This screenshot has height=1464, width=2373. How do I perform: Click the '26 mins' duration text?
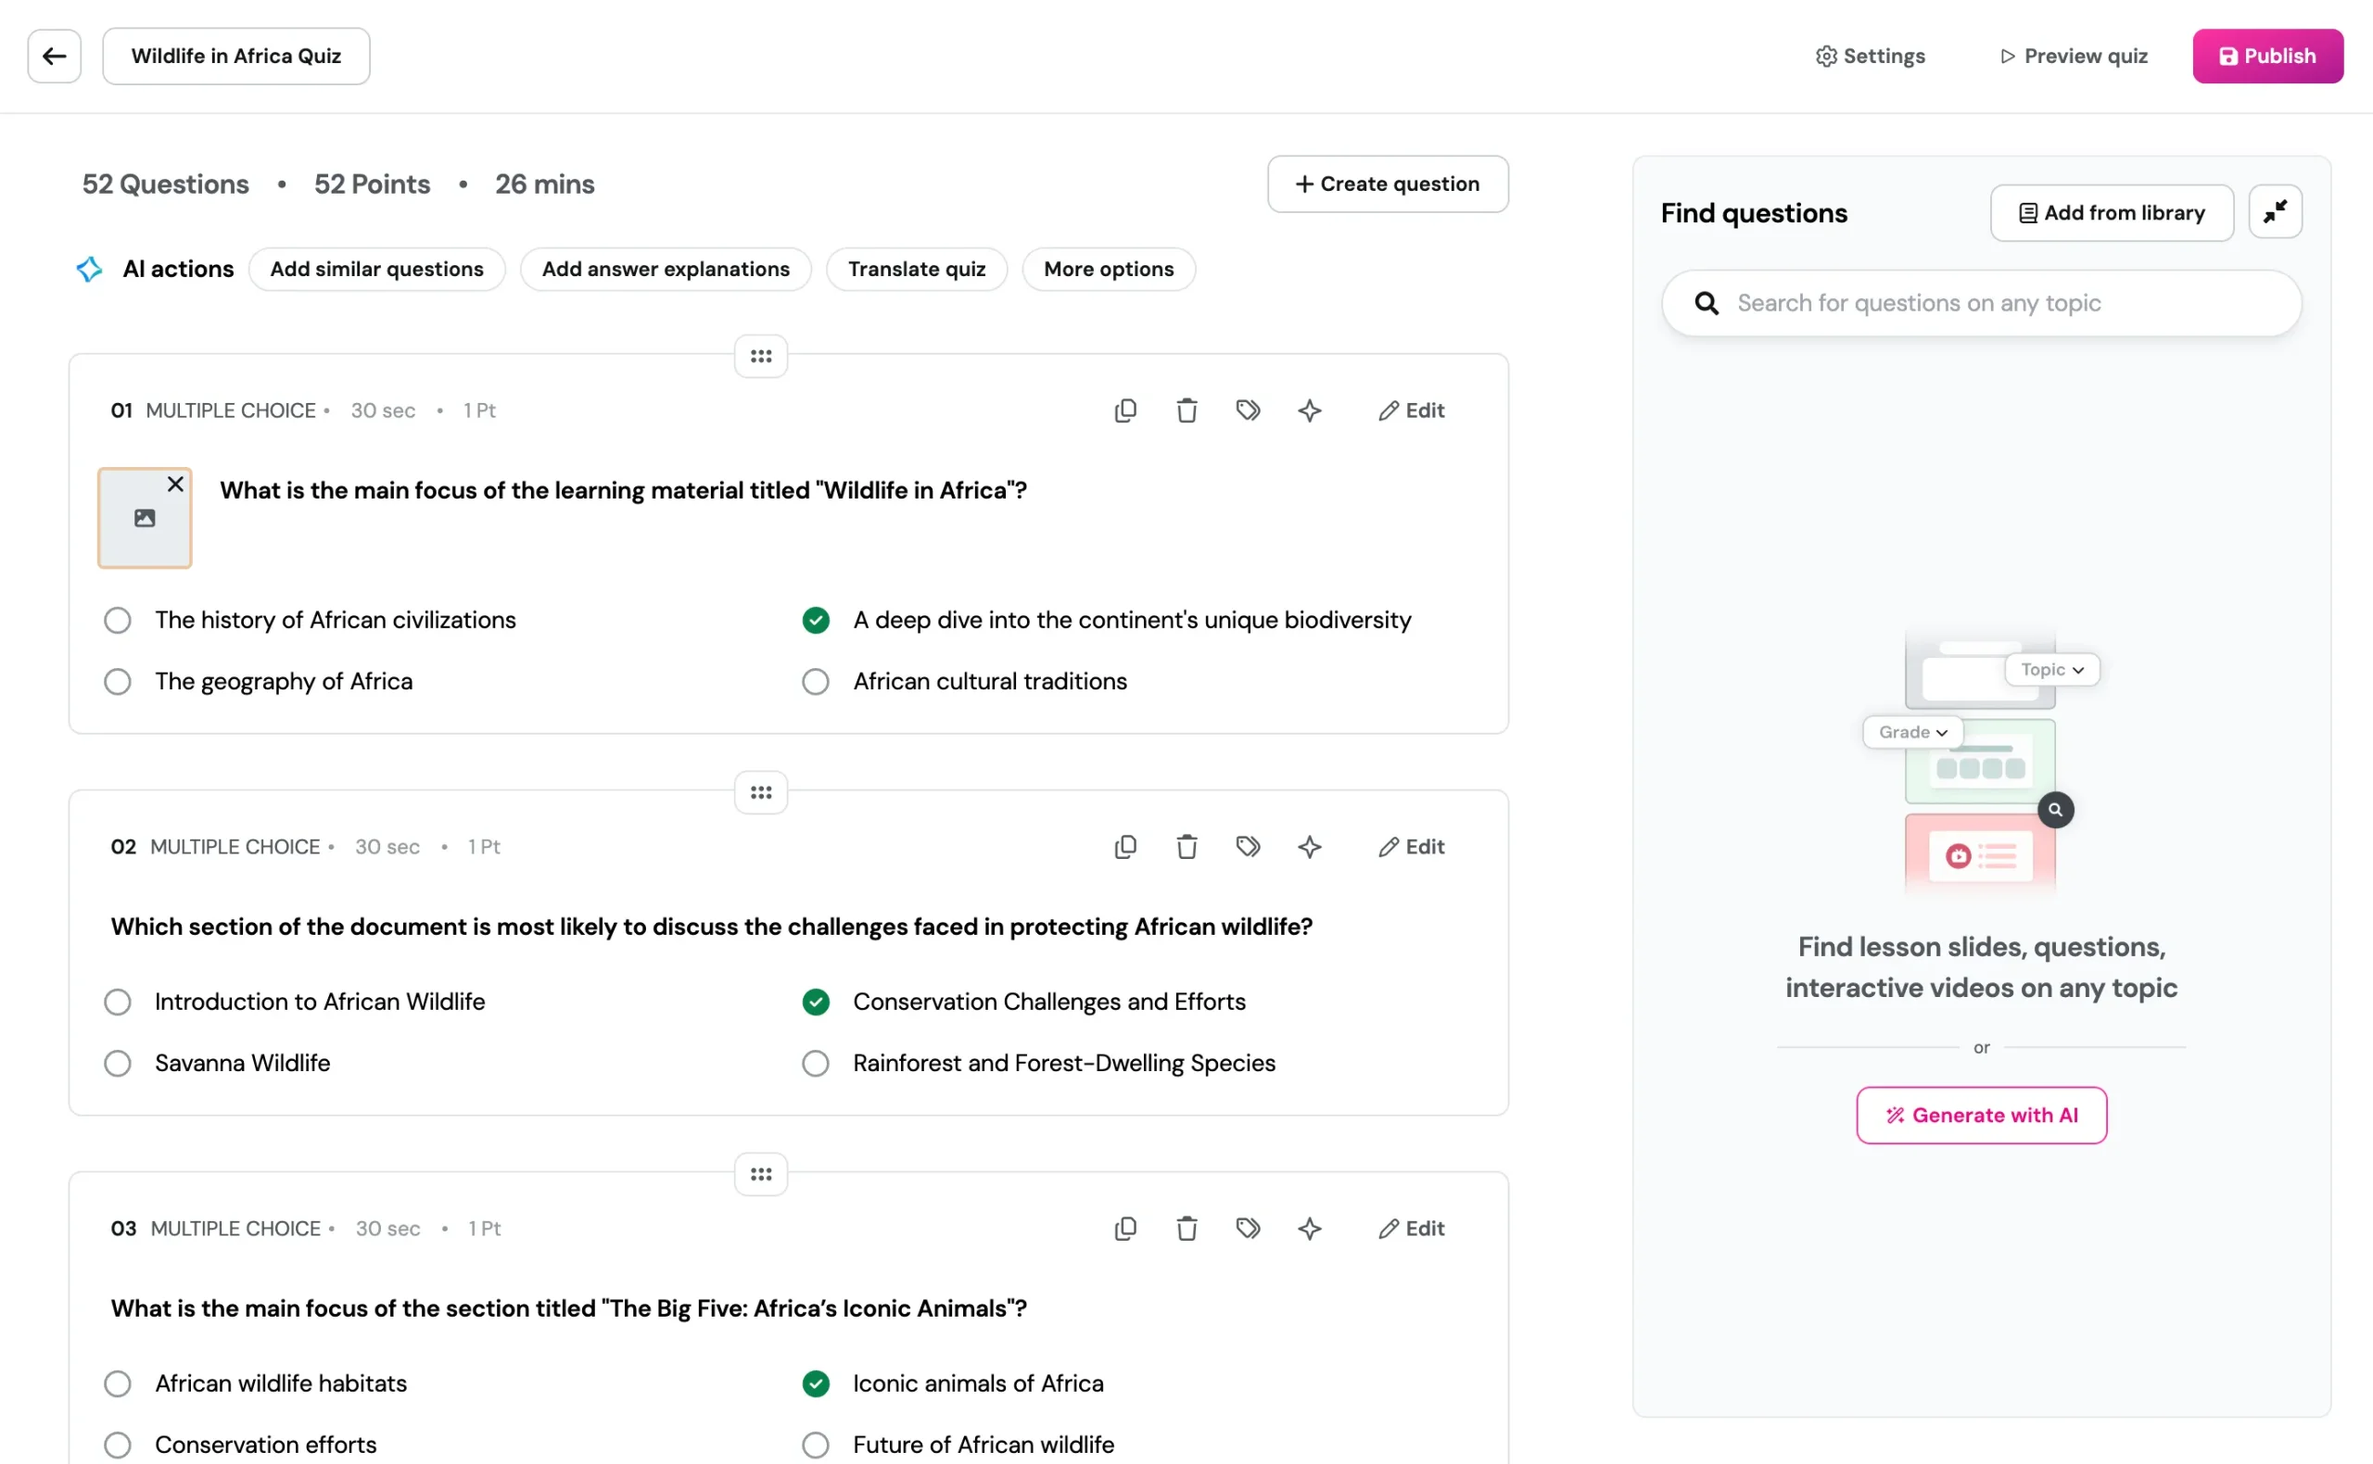[x=544, y=184]
